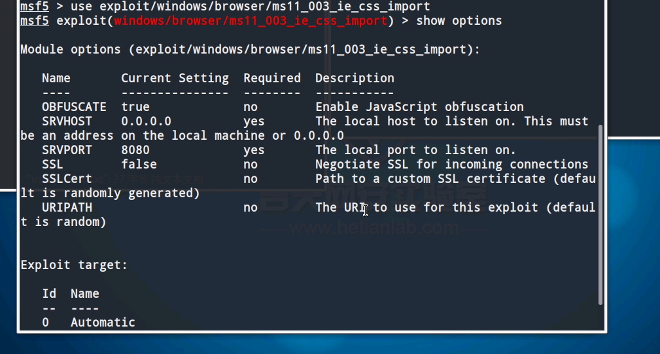Screen dimensions: 660x354
Task: Click the 'Id' column header
Action: click(49, 293)
